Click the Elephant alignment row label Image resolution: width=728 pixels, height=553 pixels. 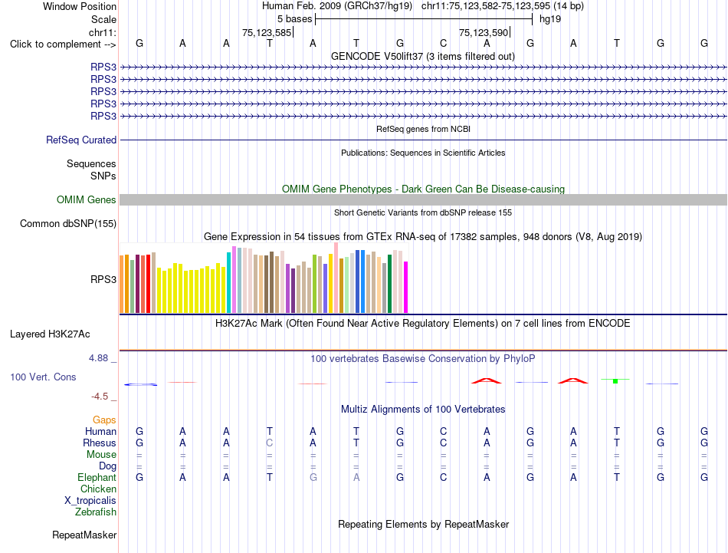pyautogui.click(x=97, y=477)
